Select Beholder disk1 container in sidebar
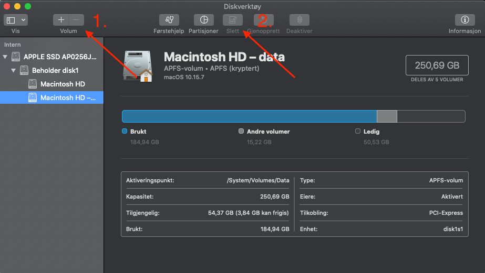Viewport: 485px width, 273px height. pos(51,70)
